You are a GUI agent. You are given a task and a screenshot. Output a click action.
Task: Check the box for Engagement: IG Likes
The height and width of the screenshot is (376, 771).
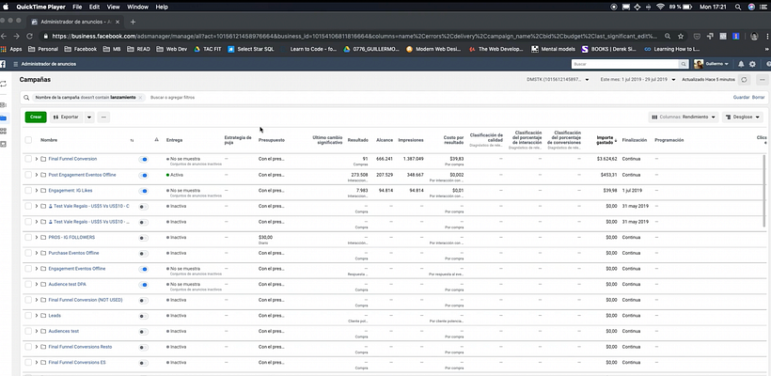click(x=28, y=190)
